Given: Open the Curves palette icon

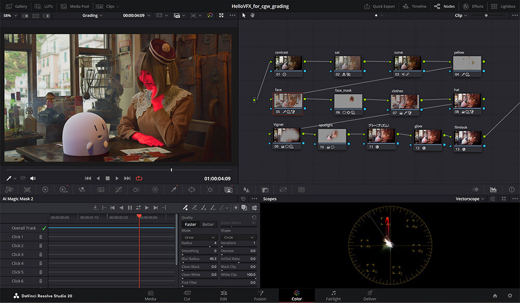Looking at the screenshot, I should coord(118,190).
